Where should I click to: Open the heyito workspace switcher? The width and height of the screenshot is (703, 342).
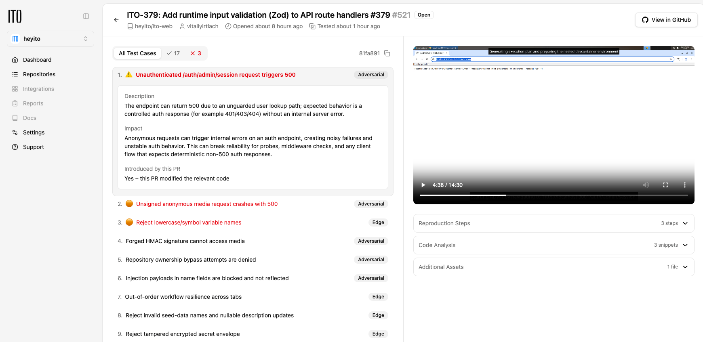tap(51, 39)
